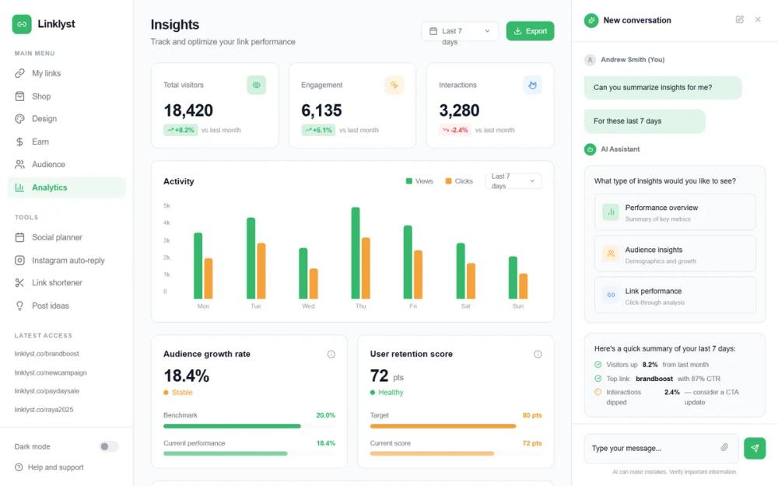Toggle Dark mode

(x=108, y=446)
